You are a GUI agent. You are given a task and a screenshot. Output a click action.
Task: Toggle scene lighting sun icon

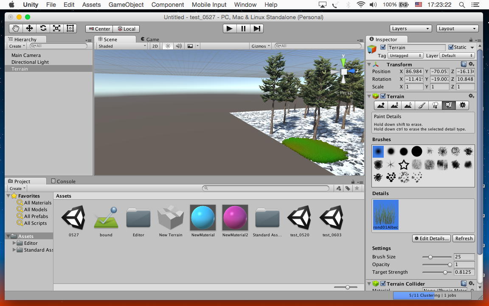pyautogui.click(x=168, y=46)
